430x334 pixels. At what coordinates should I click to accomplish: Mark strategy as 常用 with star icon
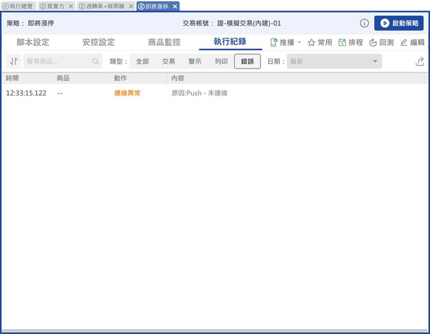tap(311, 42)
